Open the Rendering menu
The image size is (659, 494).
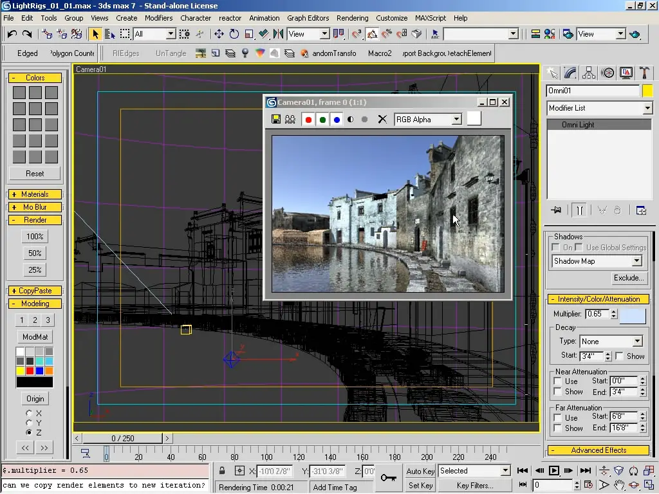(352, 18)
